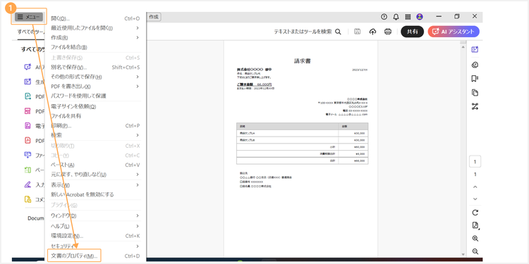The image size is (529, 264).
Task: Go to next page with down chevron
Action: click(475, 199)
